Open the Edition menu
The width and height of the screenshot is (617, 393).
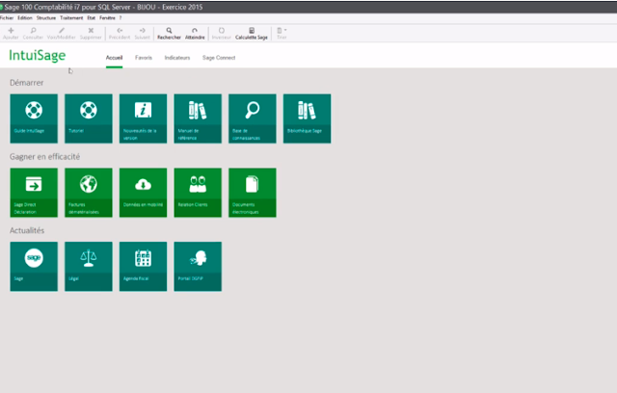click(x=25, y=17)
